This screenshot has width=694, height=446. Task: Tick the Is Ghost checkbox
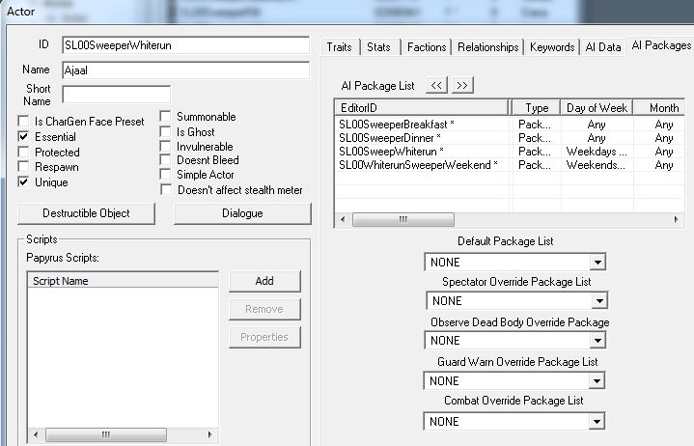165,132
